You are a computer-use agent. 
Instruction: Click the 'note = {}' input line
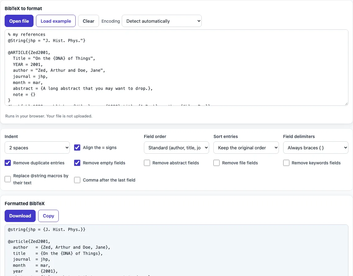pyautogui.click(x=24, y=94)
